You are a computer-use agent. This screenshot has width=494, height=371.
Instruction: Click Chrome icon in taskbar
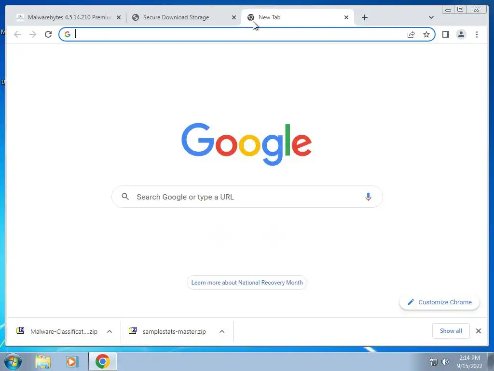102,361
